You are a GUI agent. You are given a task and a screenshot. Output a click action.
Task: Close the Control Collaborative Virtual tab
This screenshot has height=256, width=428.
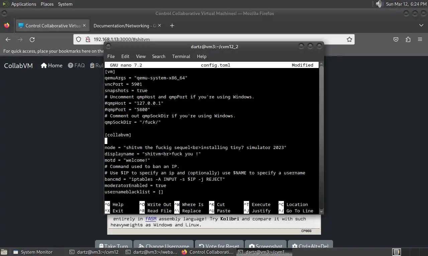click(84, 26)
